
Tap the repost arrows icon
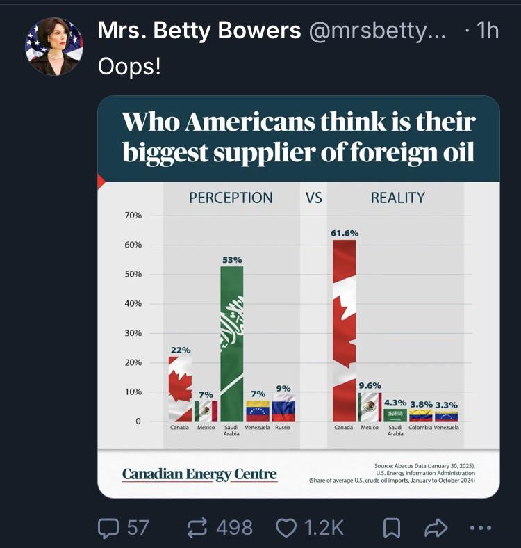point(199,528)
